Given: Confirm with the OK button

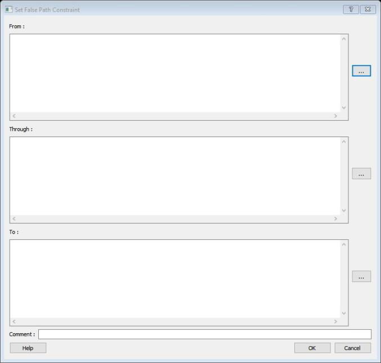Looking at the screenshot, I should (x=312, y=348).
